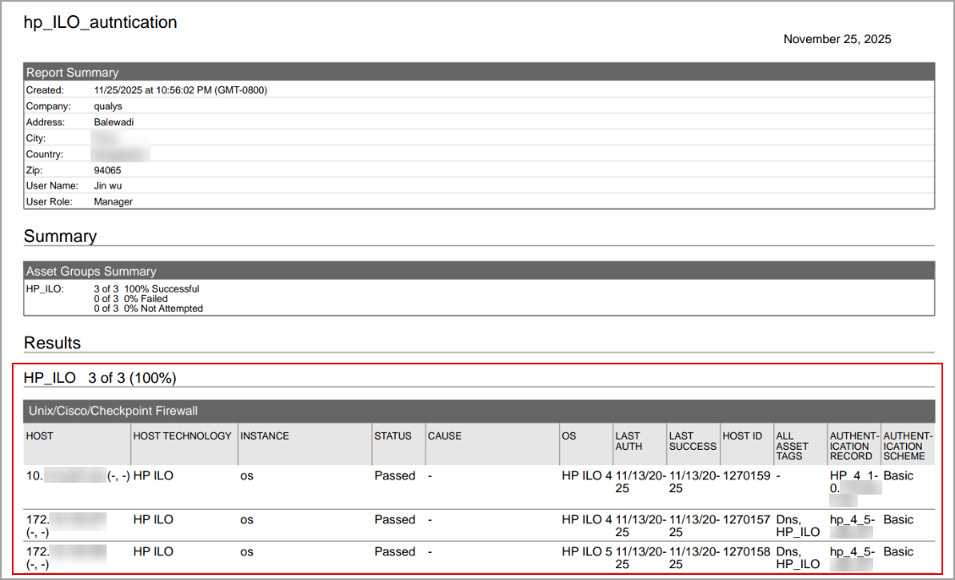Click asset tags Dns, HP_ILO for host 1270157

pos(798,526)
